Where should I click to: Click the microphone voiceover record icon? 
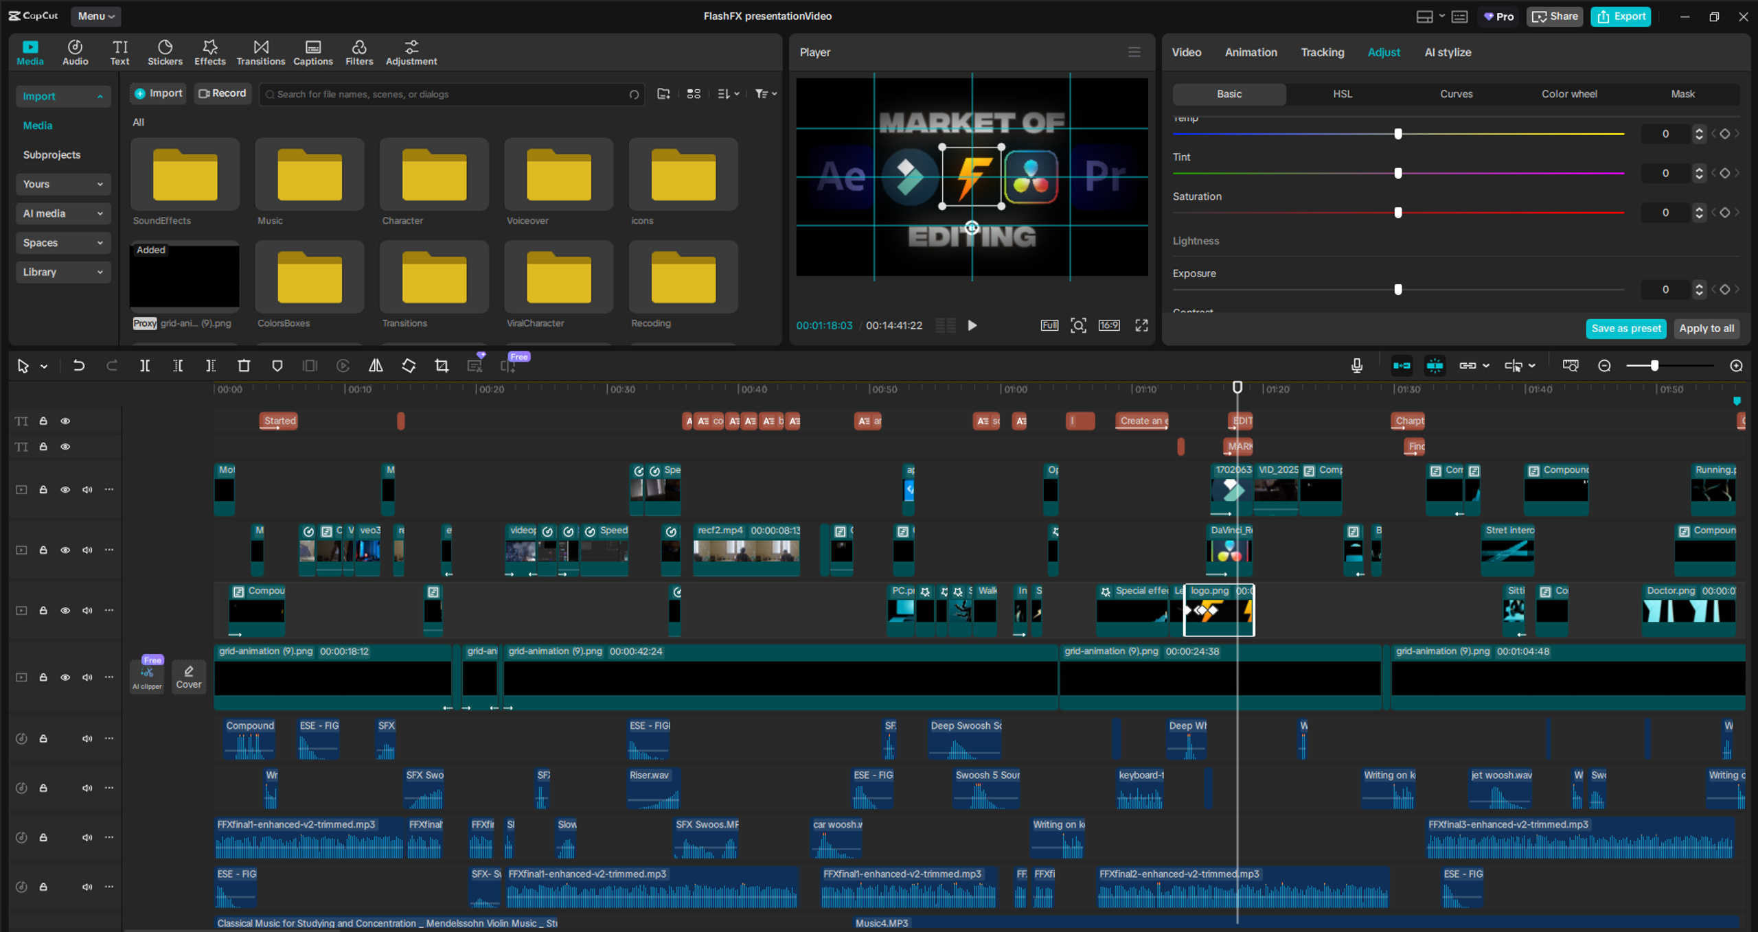[1356, 366]
